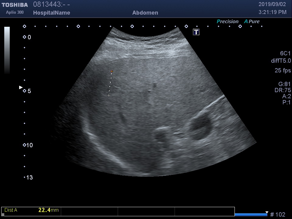Image resolution: width=292 pixels, height=219 pixels.
Task: Click the TOSHIBA logo
Action: pos(15,5)
